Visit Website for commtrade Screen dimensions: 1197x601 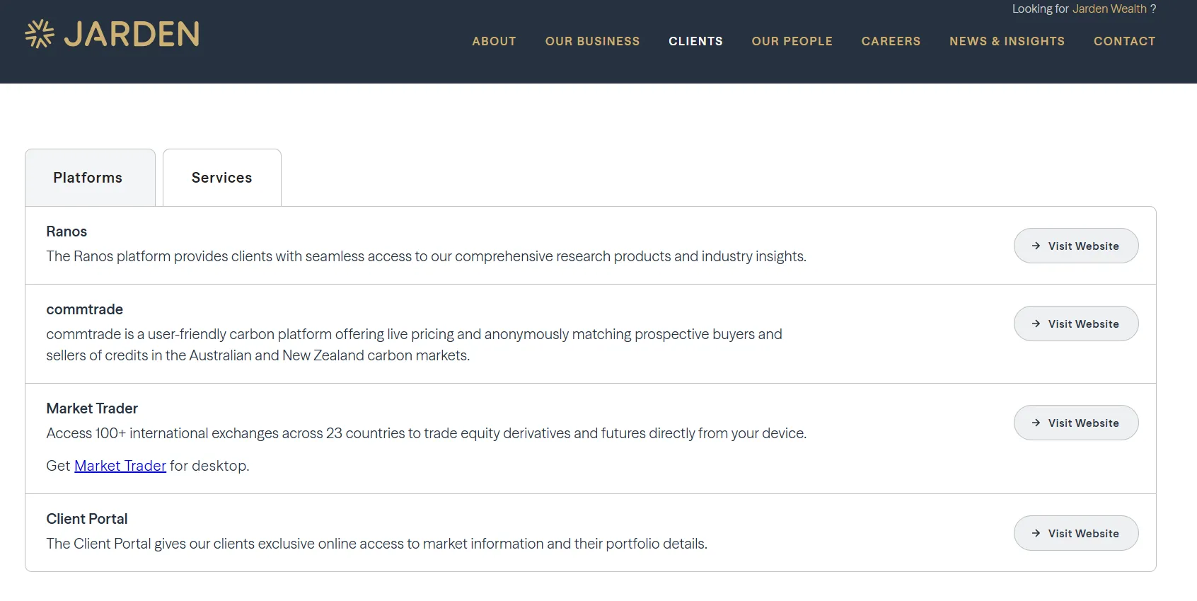tap(1076, 324)
